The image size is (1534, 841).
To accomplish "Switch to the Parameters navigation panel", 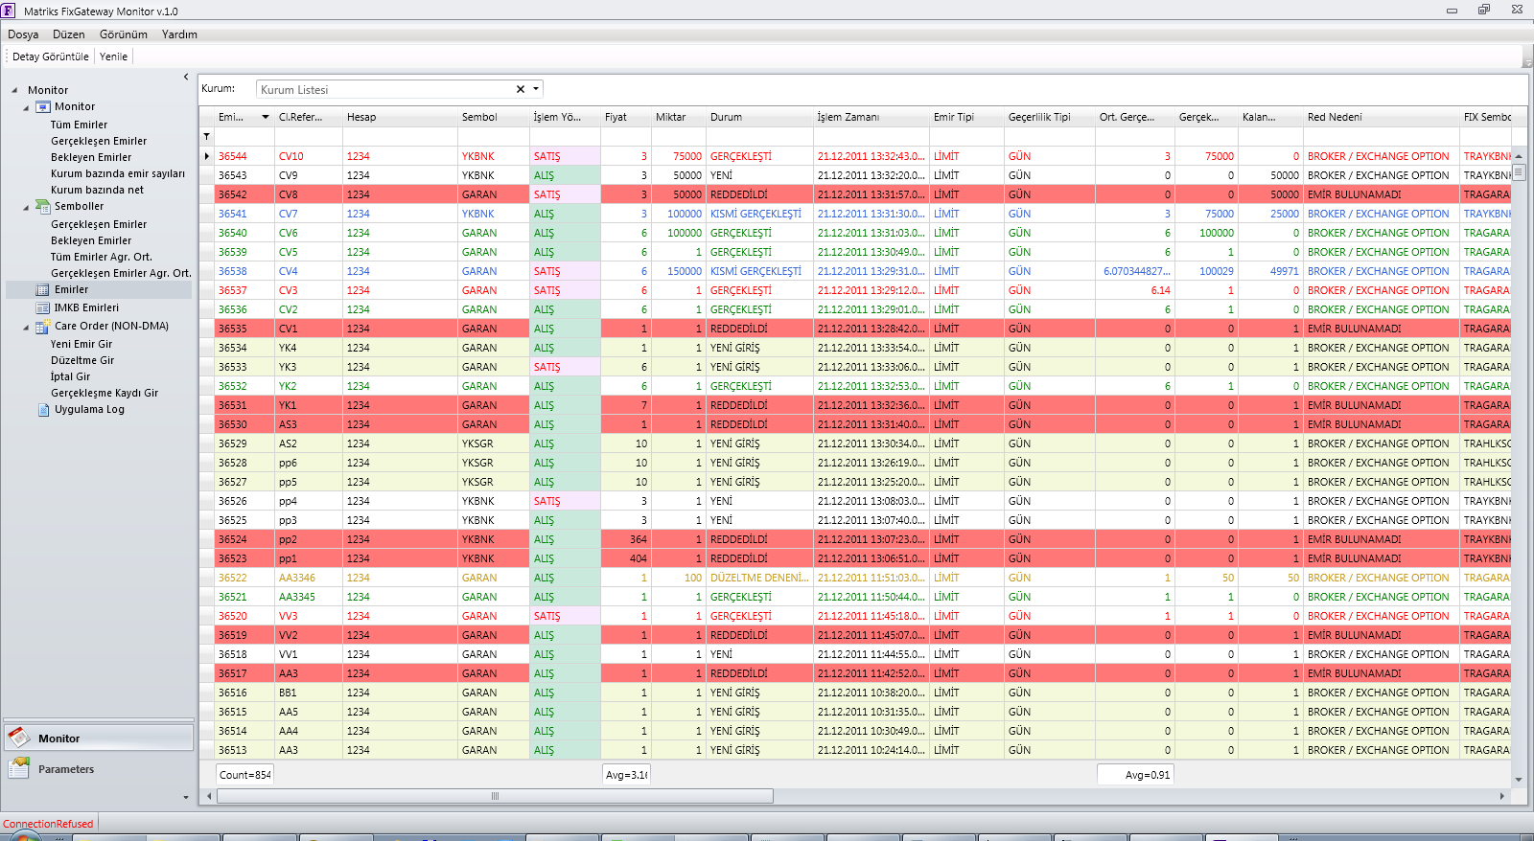I will (99, 769).
